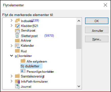
Task: Expand the Kalender folder
Action: pyautogui.click(x=12, y=45)
